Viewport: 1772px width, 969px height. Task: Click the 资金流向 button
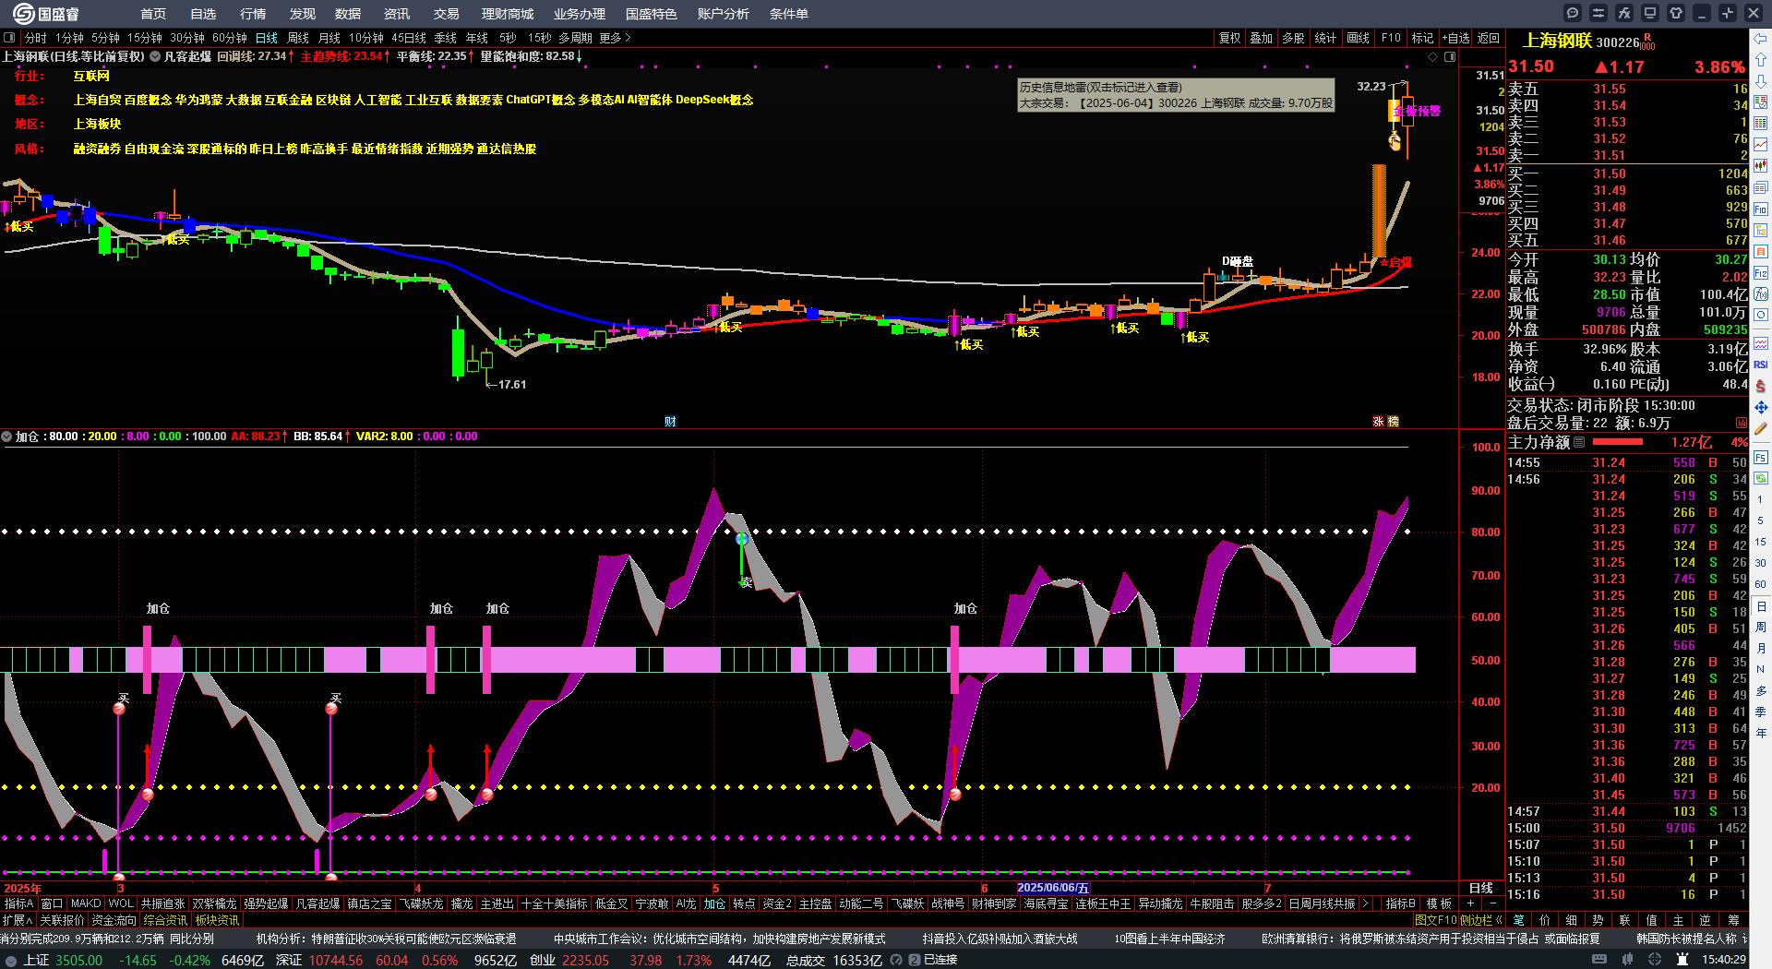click(114, 920)
